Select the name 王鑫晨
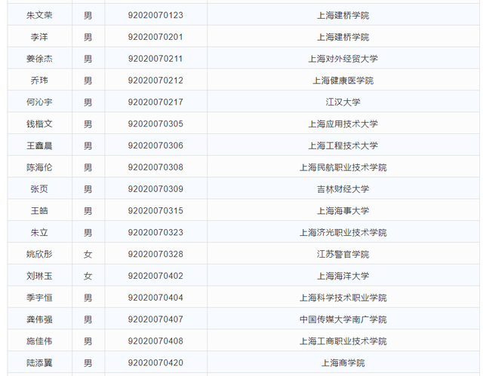 coord(39,145)
